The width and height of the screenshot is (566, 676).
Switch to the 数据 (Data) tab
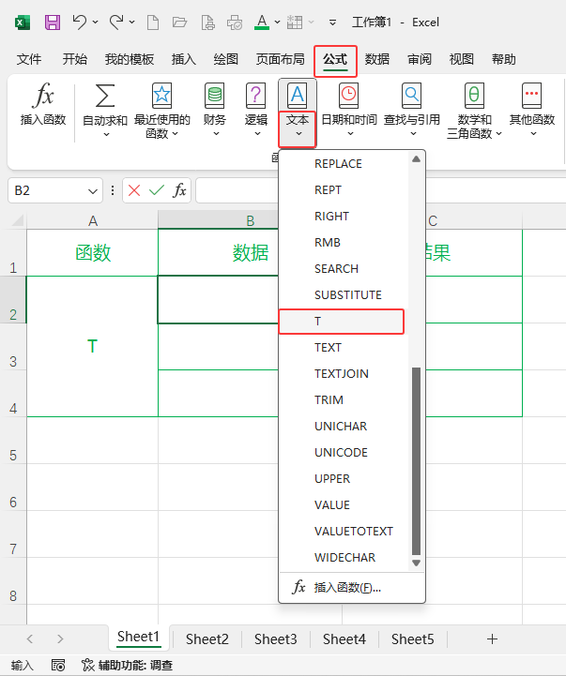(377, 59)
